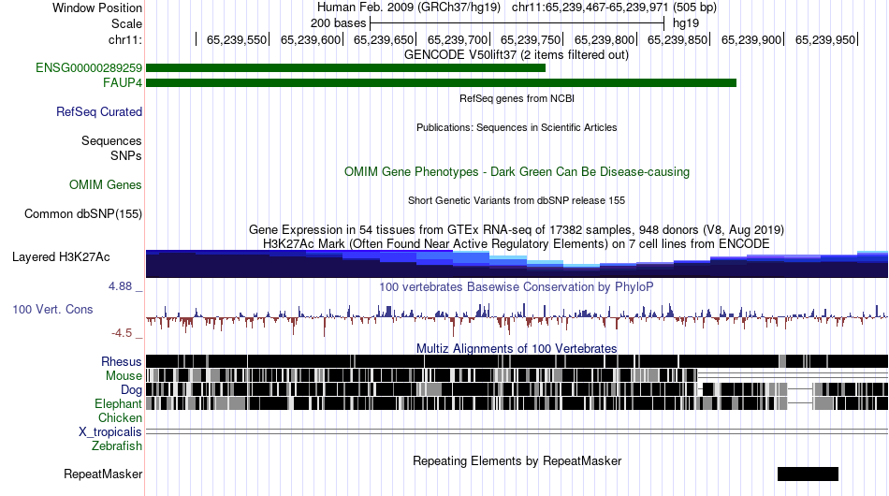Viewport: 889px width, 496px height.
Task: Click the -4.5 PhyloP lower scale value
Action: point(122,333)
